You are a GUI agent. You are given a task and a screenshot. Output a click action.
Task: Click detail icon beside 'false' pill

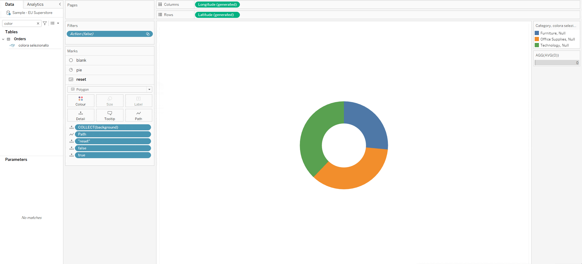pos(72,148)
